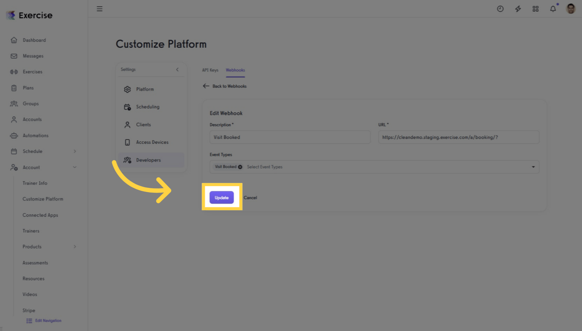Select the Clients settings icon
Image resolution: width=582 pixels, height=331 pixels.
127,125
